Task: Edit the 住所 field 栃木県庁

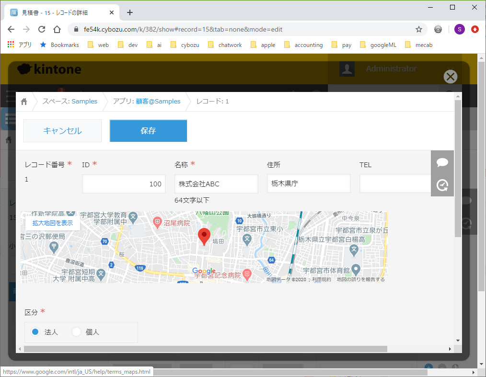Action: pos(309,183)
